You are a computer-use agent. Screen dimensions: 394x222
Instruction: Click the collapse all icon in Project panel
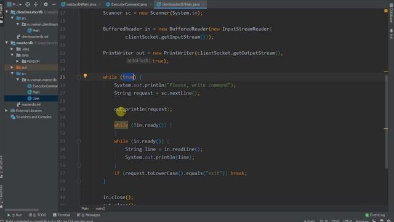pos(36,4)
